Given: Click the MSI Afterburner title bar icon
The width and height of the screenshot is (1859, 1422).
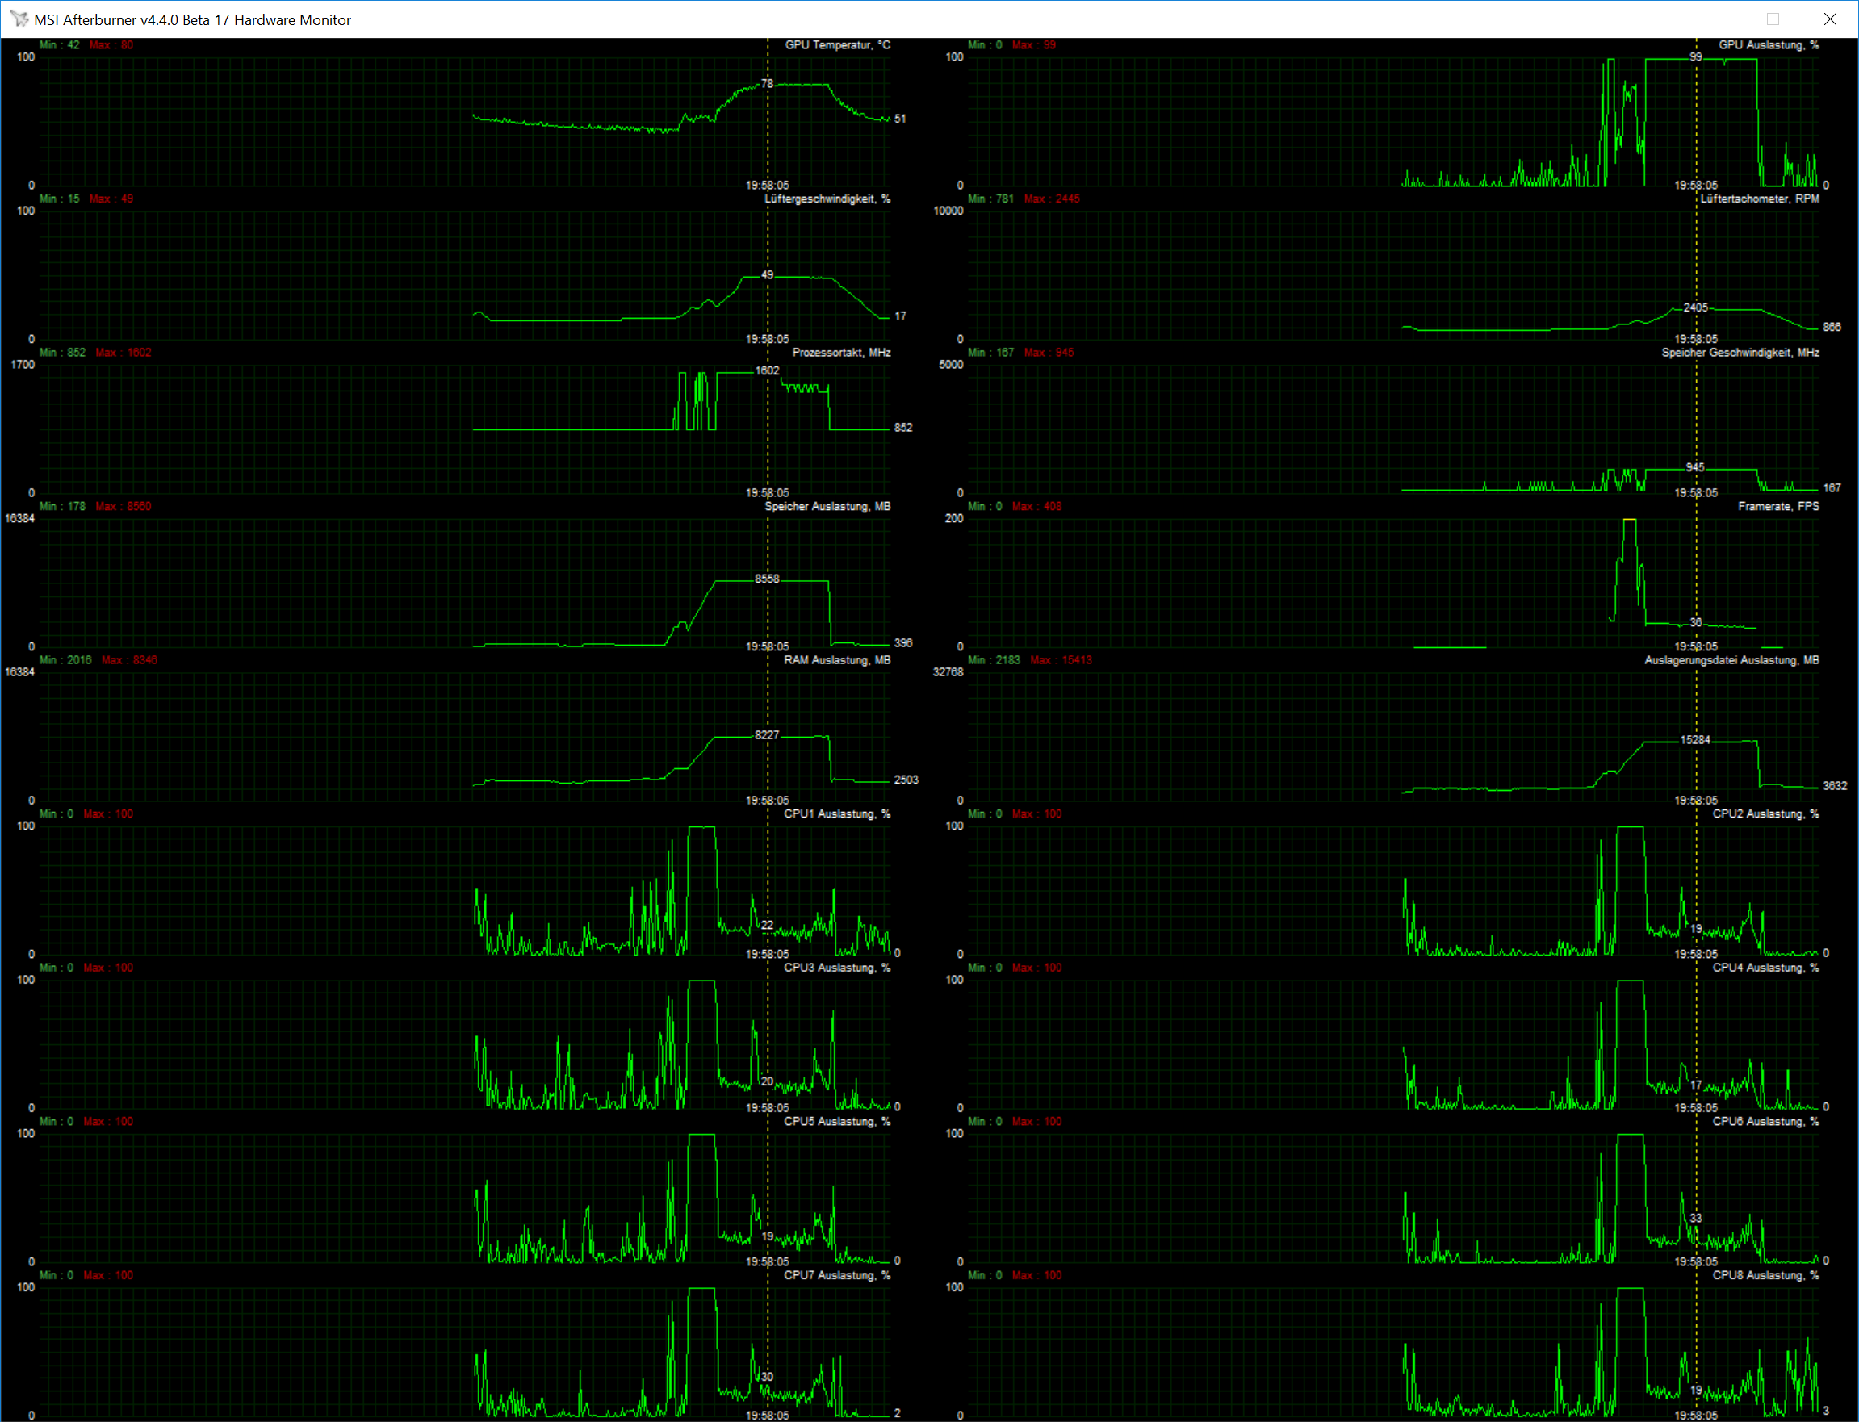Looking at the screenshot, I should point(19,19).
